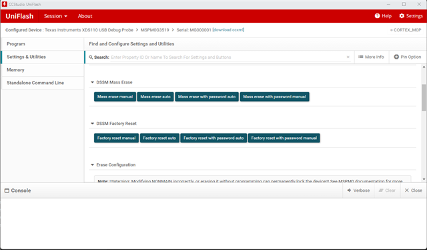Collapse the DSSM Mass Erase section
Screen dimensions: 427x250
click(92, 82)
